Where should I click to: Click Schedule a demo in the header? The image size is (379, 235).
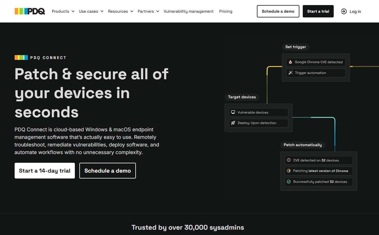[x=278, y=11]
